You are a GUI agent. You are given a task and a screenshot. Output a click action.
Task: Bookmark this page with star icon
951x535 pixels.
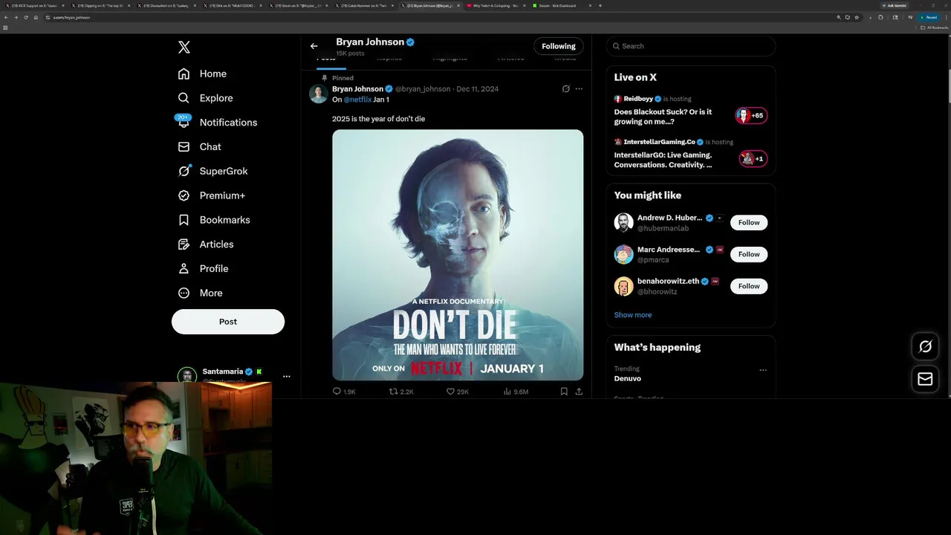tap(856, 17)
